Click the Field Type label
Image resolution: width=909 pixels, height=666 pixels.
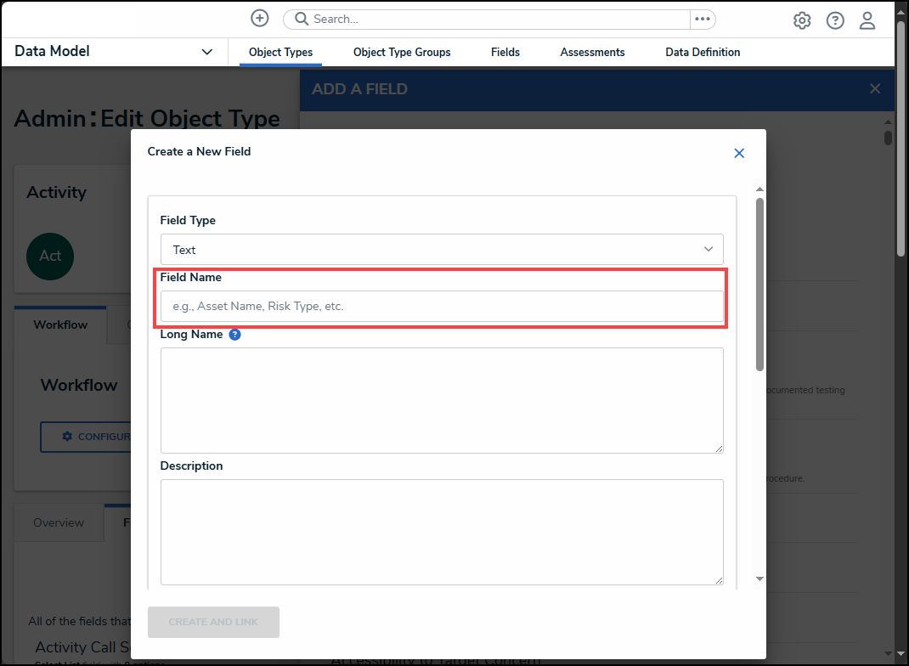tap(188, 220)
